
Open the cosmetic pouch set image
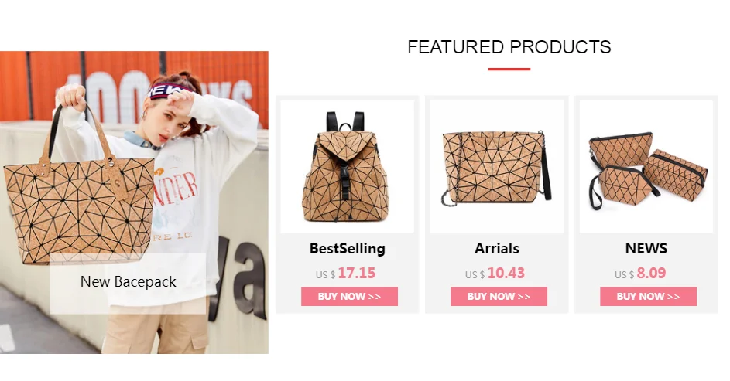click(x=646, y=167)
